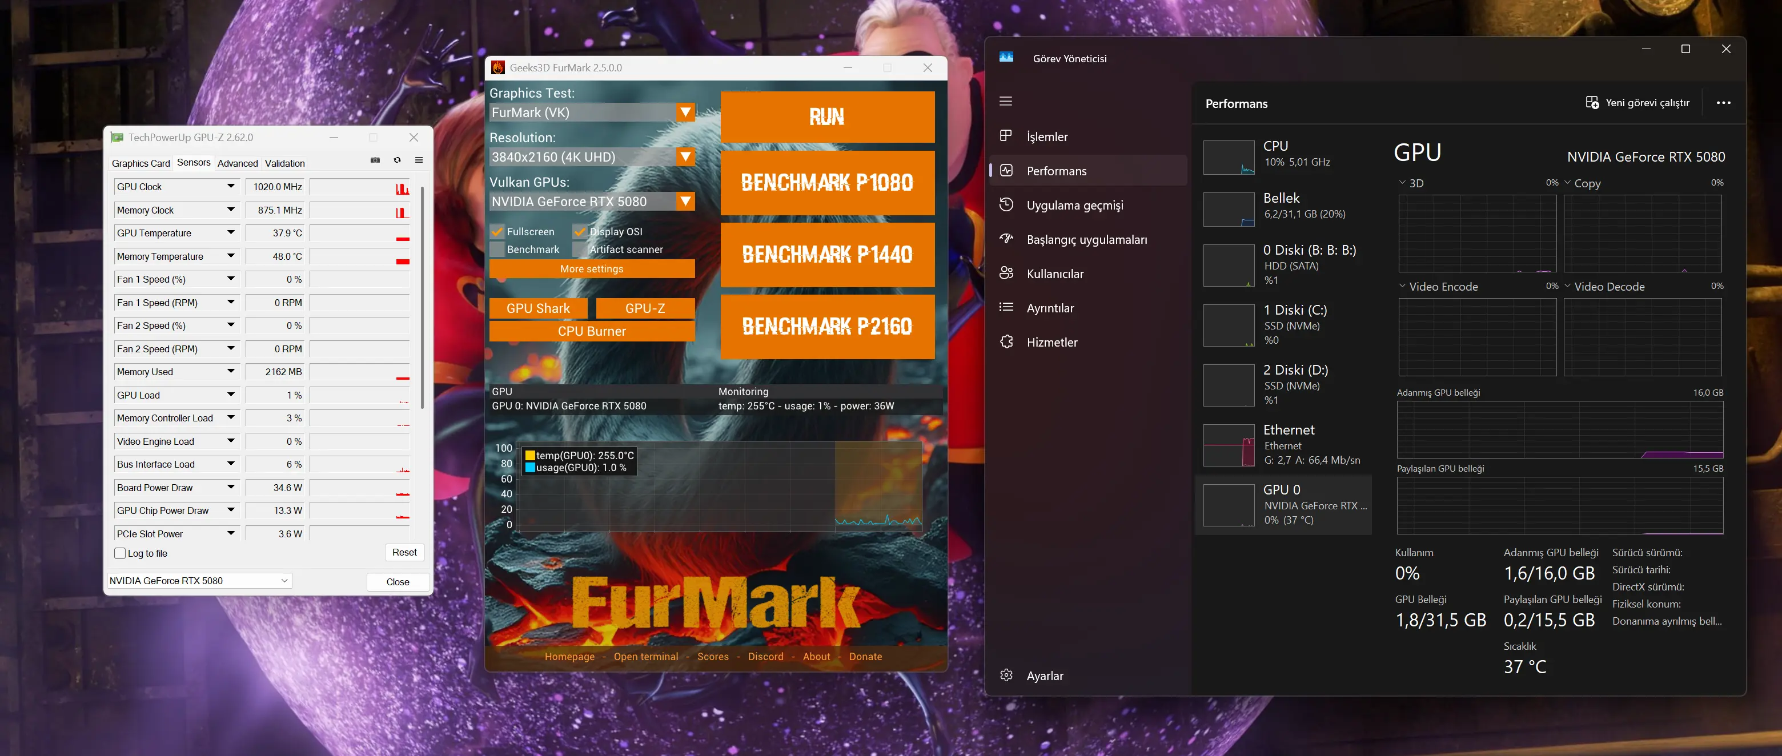Select the Ethernet graph thumbnail

pos(1229,445)
